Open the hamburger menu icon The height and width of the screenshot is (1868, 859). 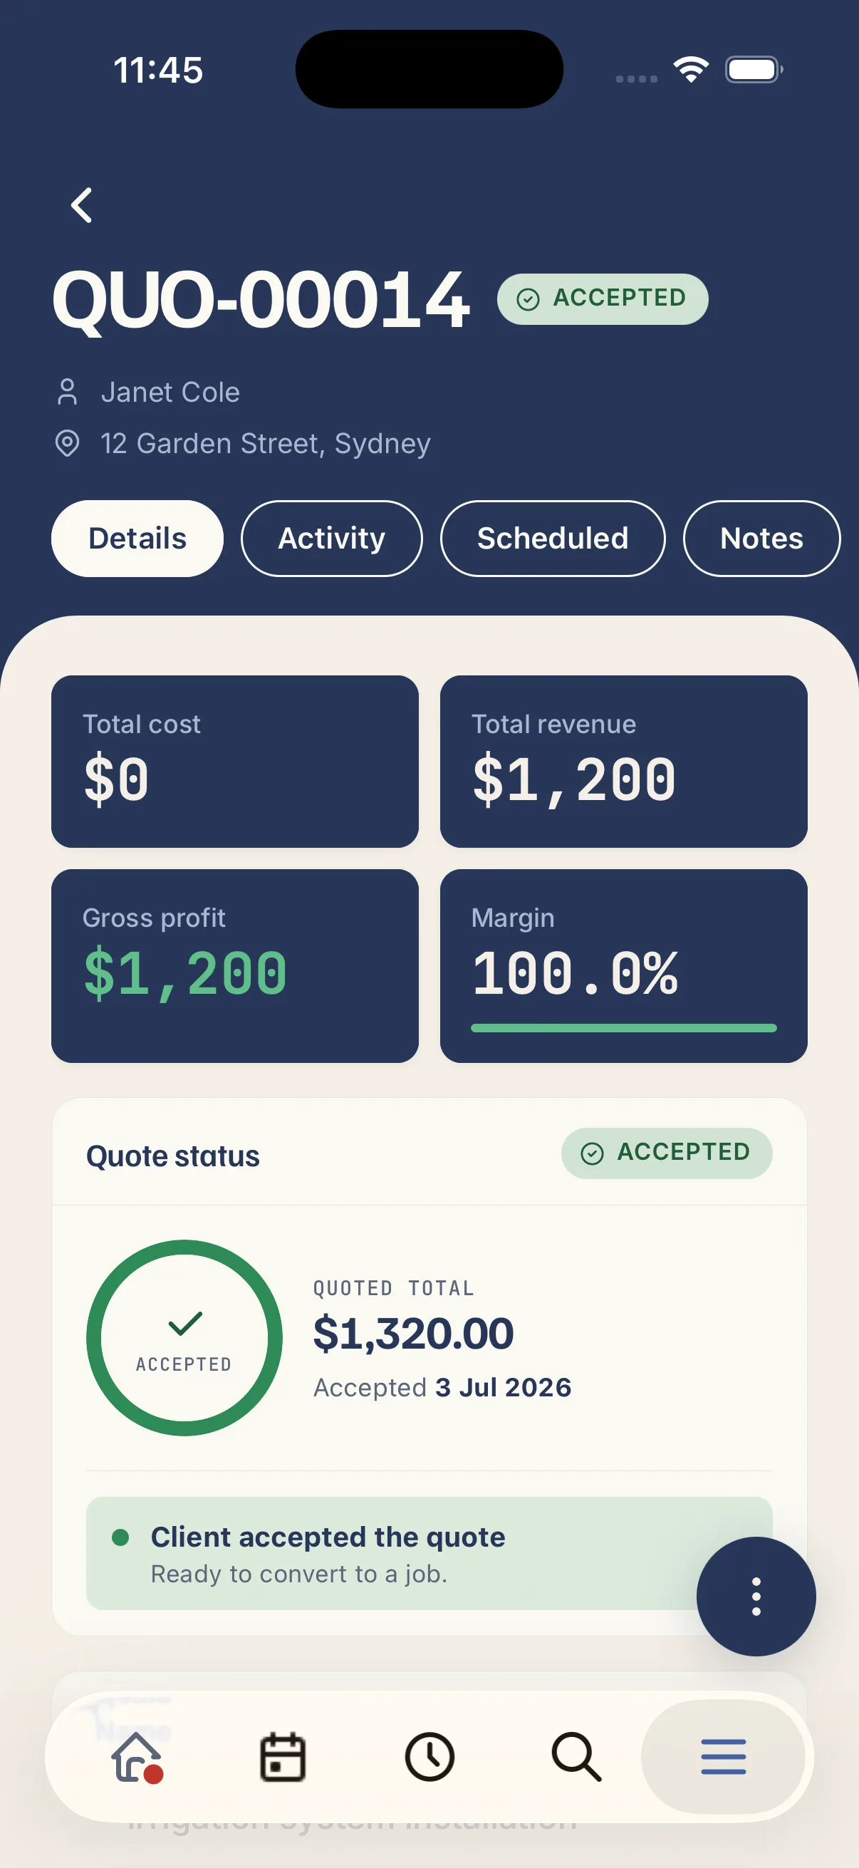point(723,1756)
